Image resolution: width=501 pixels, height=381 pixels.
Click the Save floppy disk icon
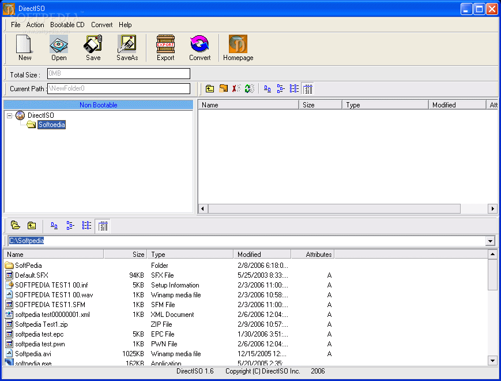[x=93, y=44]
